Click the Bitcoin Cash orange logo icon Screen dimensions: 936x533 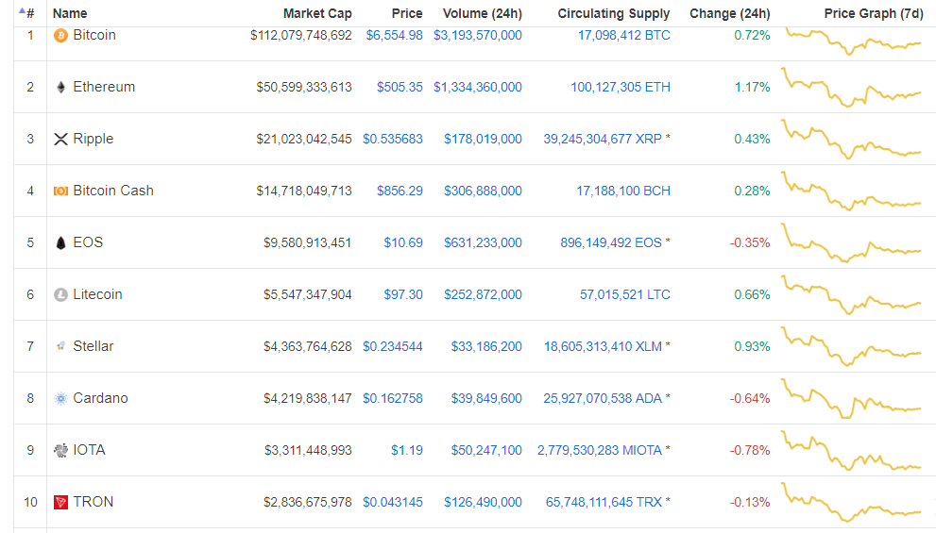[60, 191]
